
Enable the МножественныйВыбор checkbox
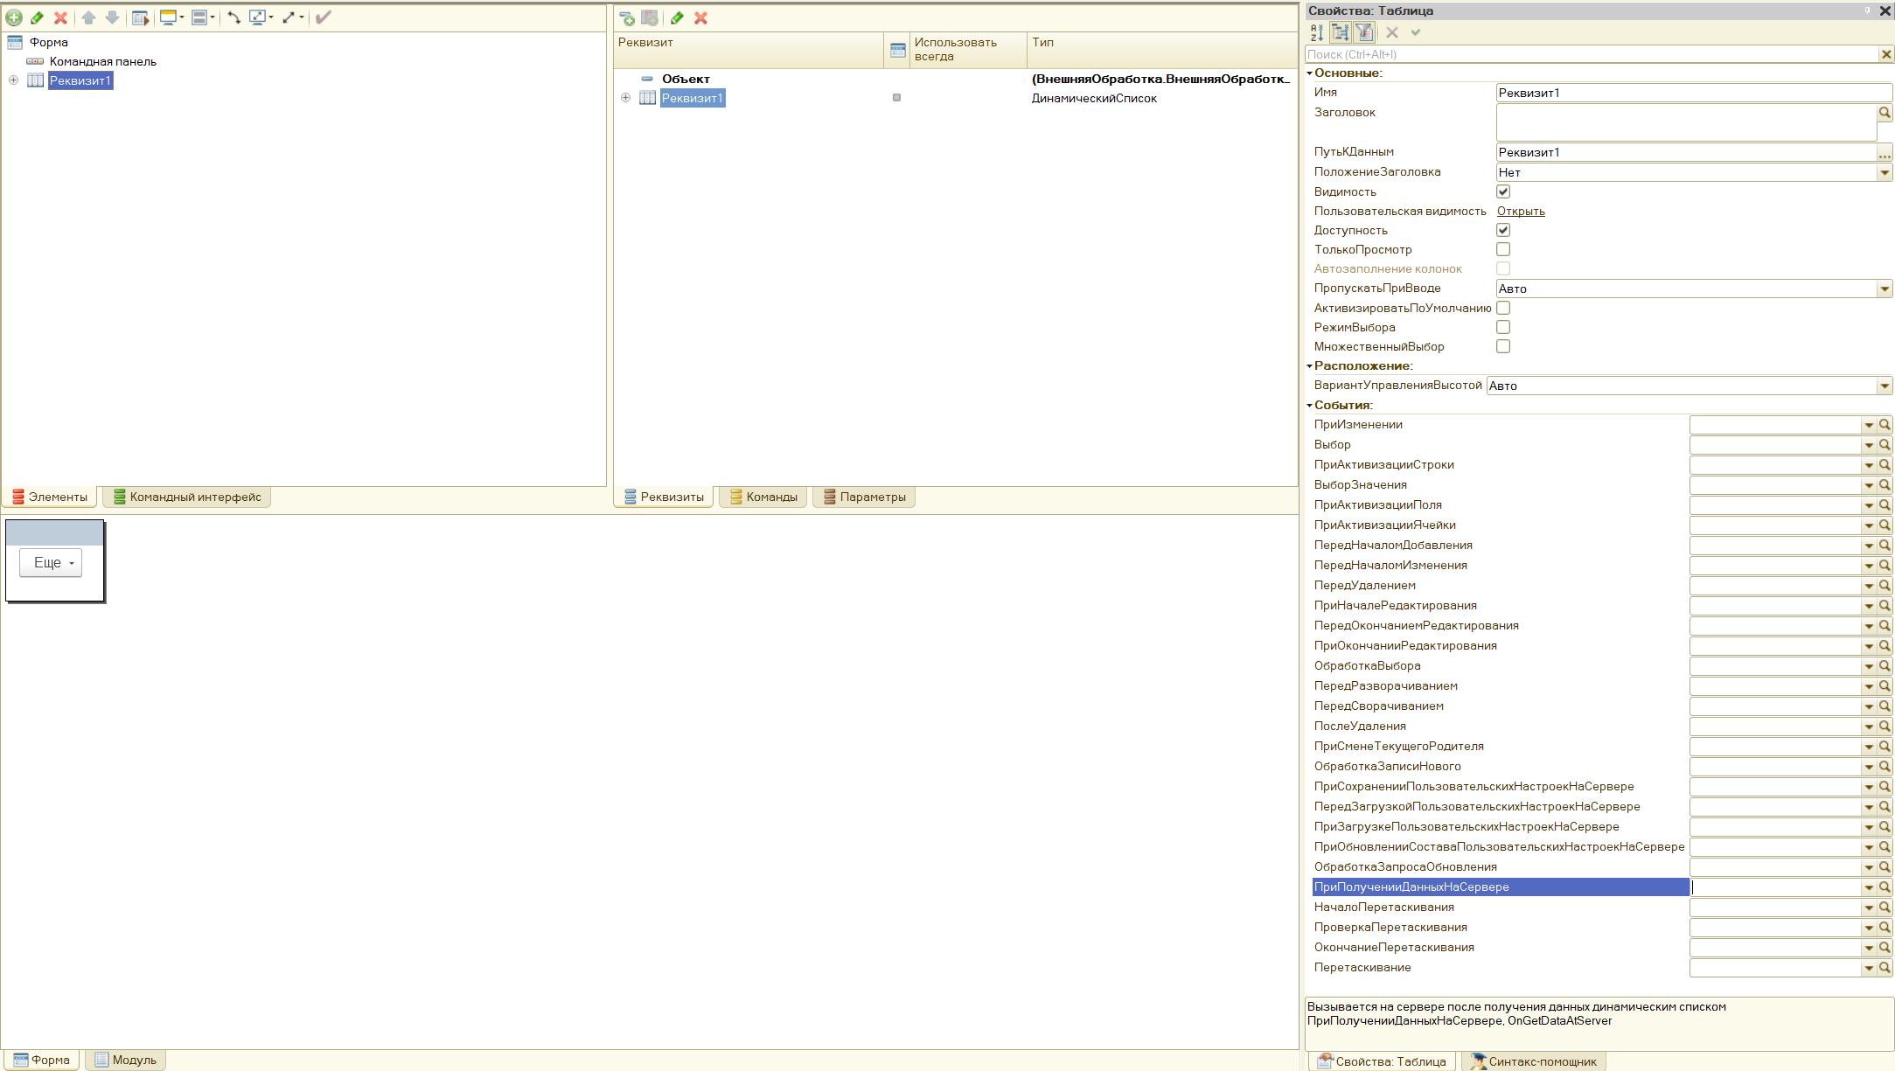tap(1503, 346)
